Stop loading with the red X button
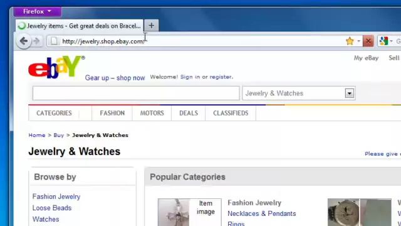401x226 pixels. pos(368,41)
